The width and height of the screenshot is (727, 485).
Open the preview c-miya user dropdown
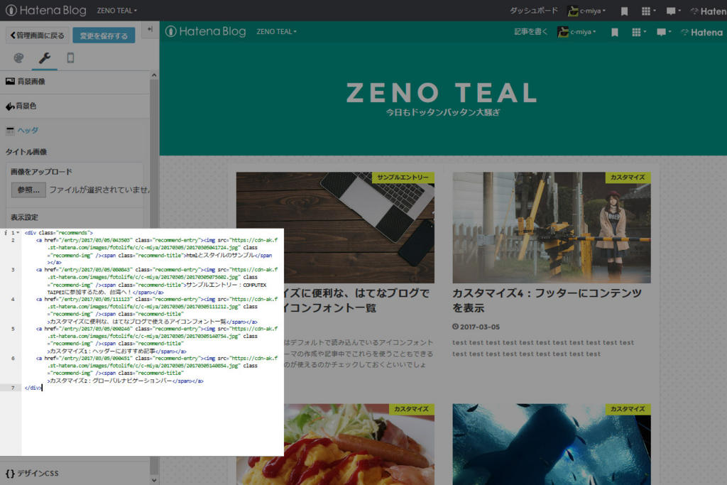point(576,32)
